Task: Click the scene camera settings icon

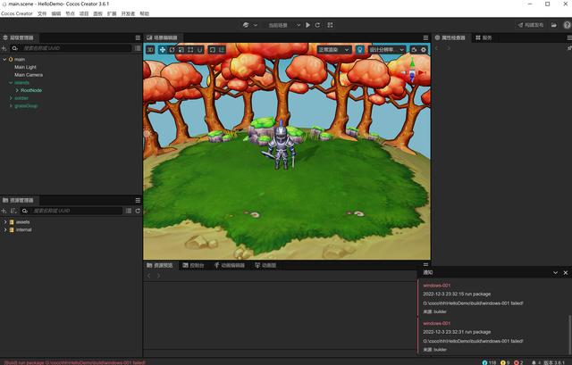Action: point(414,50)
